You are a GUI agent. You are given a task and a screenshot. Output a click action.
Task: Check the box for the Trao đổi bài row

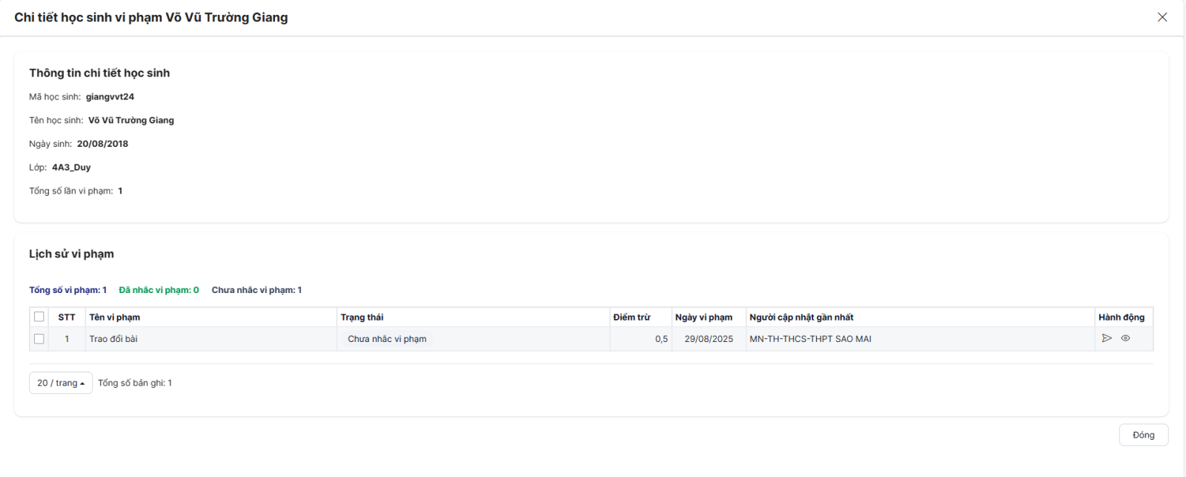[x=39, y=339]
